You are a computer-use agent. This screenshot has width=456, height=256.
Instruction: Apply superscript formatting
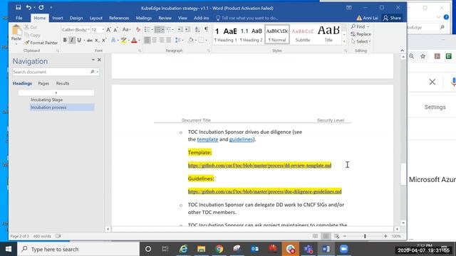[x=104, y=40]
